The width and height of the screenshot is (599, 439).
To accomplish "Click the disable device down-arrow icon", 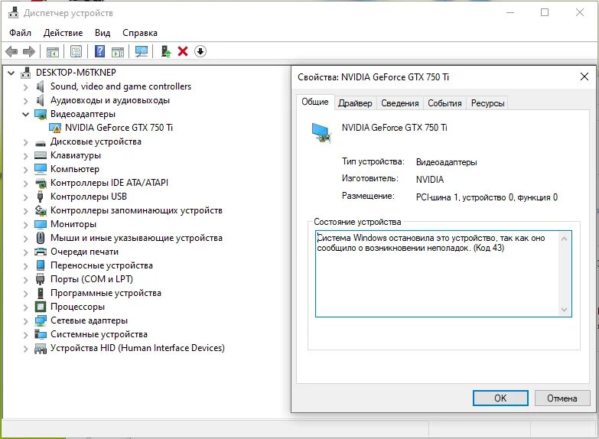I will point(200,51).
